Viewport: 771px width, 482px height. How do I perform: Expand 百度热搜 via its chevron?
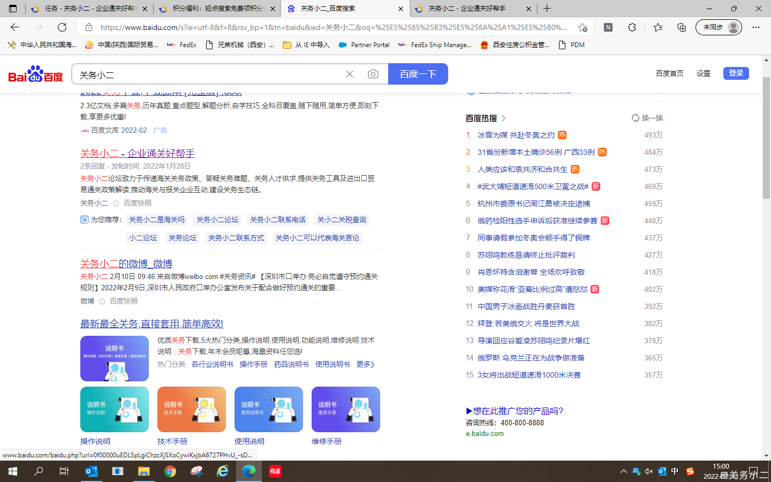504,118
